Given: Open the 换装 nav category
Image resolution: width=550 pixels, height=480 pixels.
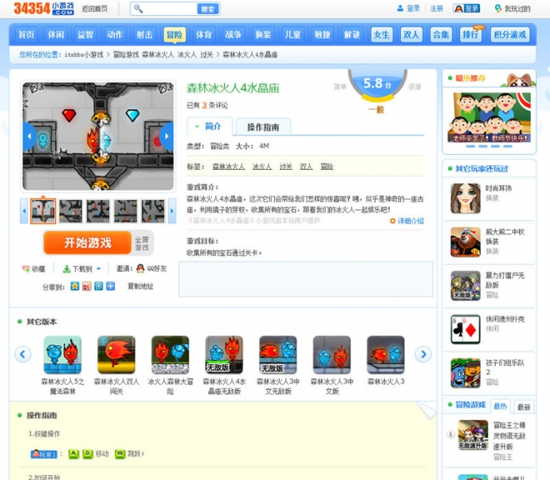Looking at the screenshot, I should (x=263, y=35).
